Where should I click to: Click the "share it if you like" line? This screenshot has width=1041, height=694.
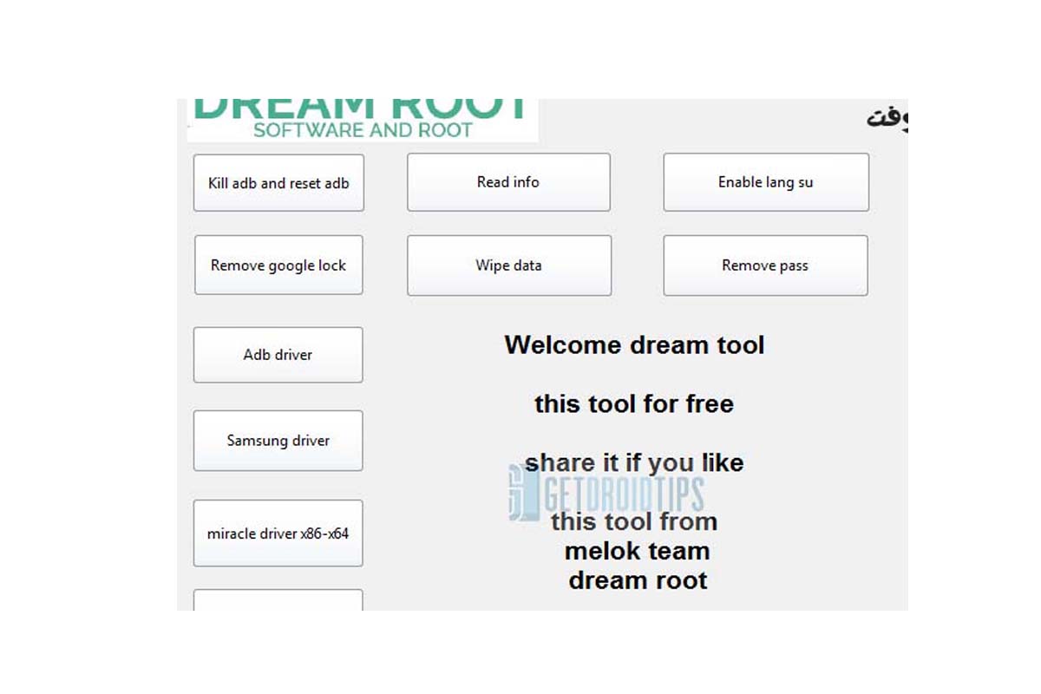point(634,462)
